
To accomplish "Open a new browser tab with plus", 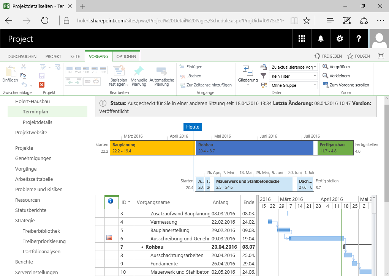I will (82, 6).
